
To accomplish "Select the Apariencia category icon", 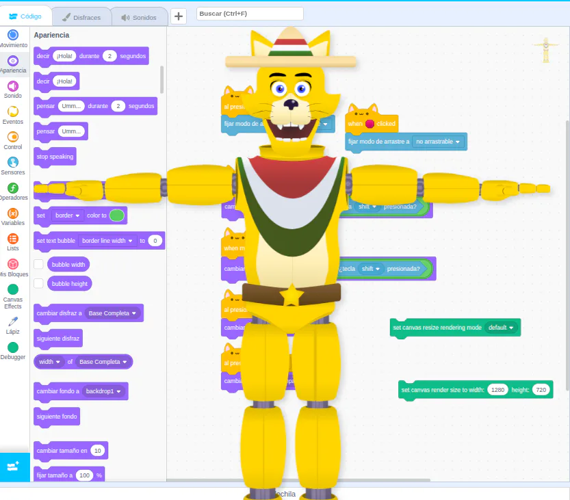I will pos(13,61).
